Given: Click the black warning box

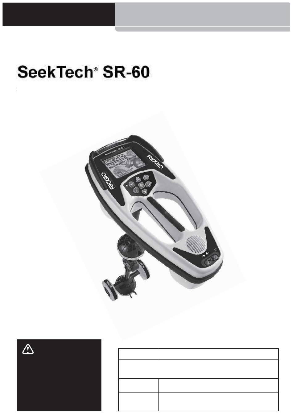Looking at the screenshot, I should point(59,375).
